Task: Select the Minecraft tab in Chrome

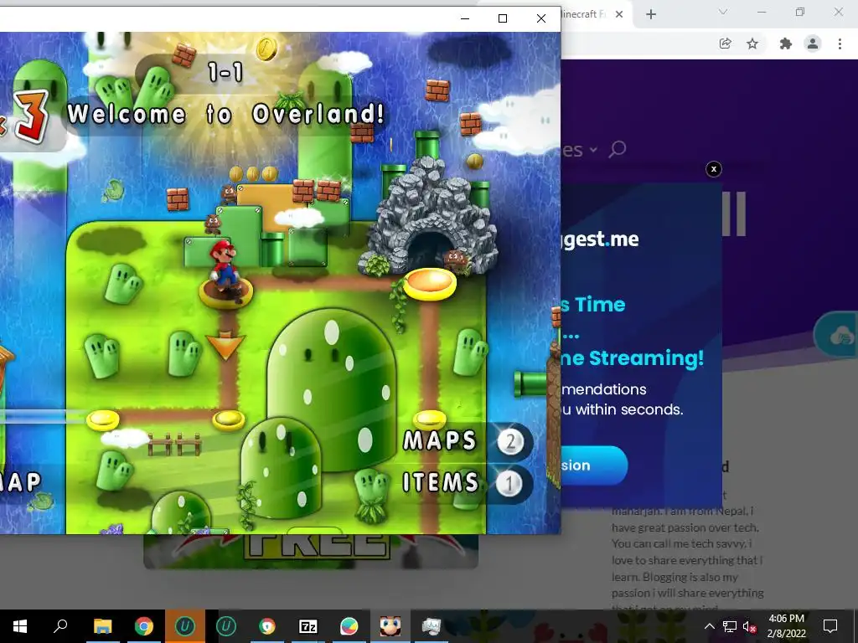Action: pos(586,14)
